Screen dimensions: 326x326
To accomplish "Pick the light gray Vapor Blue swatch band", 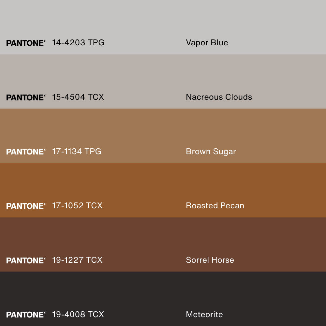I will pyautogui.click(x=163, y=20).
